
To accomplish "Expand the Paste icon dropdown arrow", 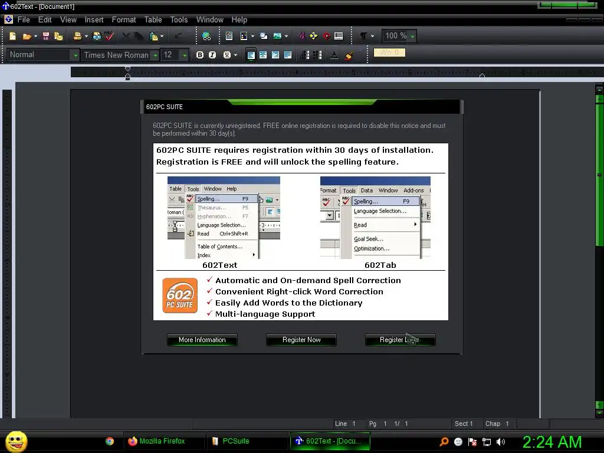I will click(x=162, y=37).
